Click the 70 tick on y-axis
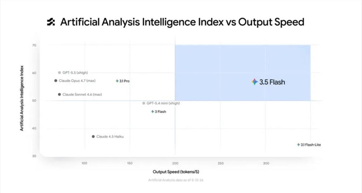 click(x=34, y=45)
